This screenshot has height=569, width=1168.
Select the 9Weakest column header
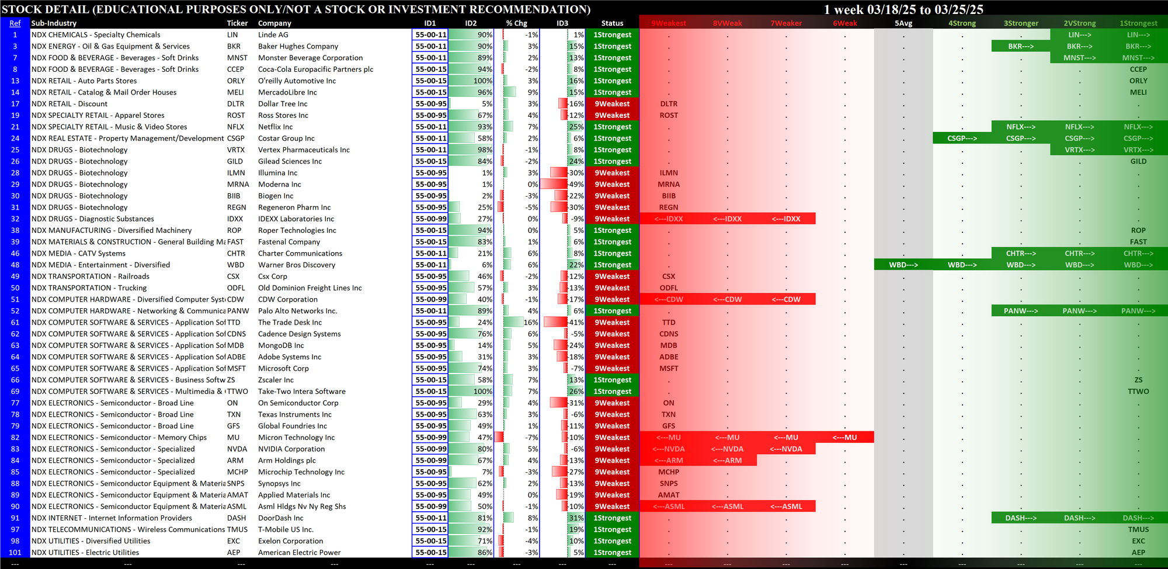coord(669,23)
